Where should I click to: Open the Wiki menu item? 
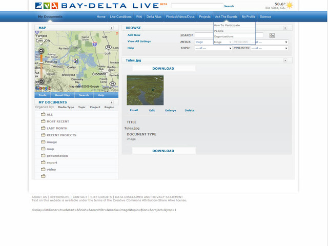[x=139, y=17]
